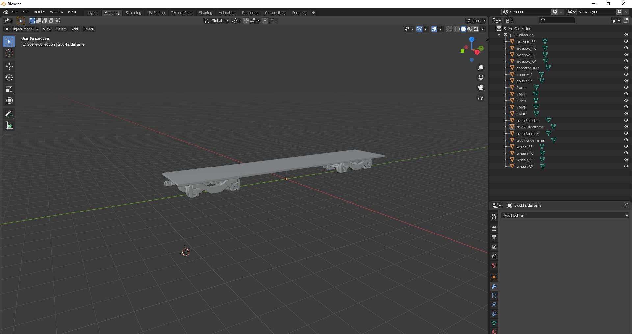Select material preview shading sphere
Screen dimensions: 632x334
[470, 29]
